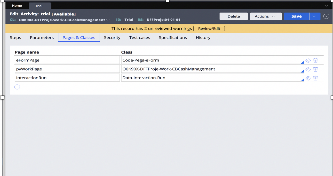Go to the Specifications tab
Screen dimensions: 333x176
[x=173, y=38]
